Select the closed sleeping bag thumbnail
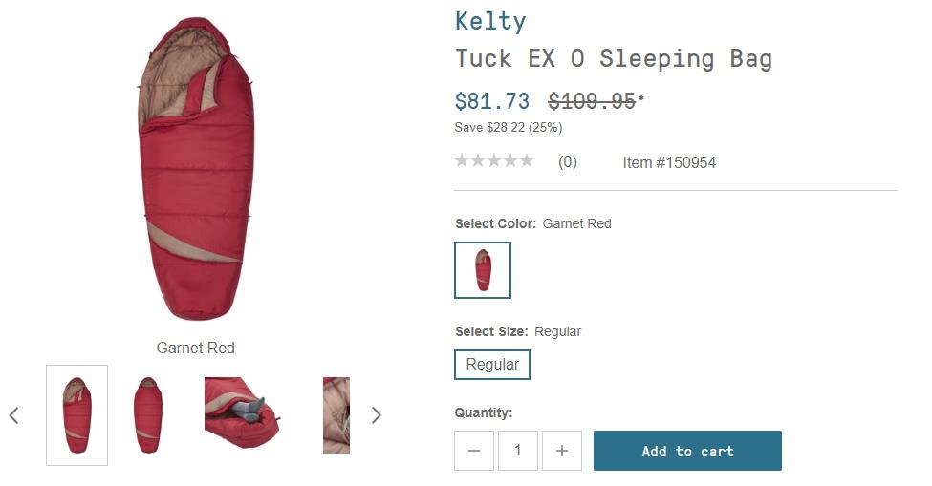The image size is (932, 486). 148,415
